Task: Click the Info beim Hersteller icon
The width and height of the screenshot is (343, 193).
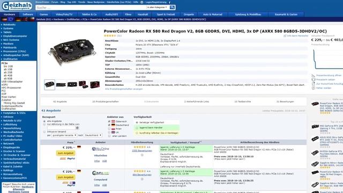Action: click(x=285, y=36)
